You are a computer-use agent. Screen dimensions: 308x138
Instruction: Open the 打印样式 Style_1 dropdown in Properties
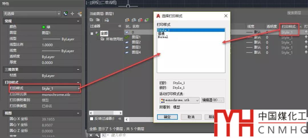(x=79, y=89)
